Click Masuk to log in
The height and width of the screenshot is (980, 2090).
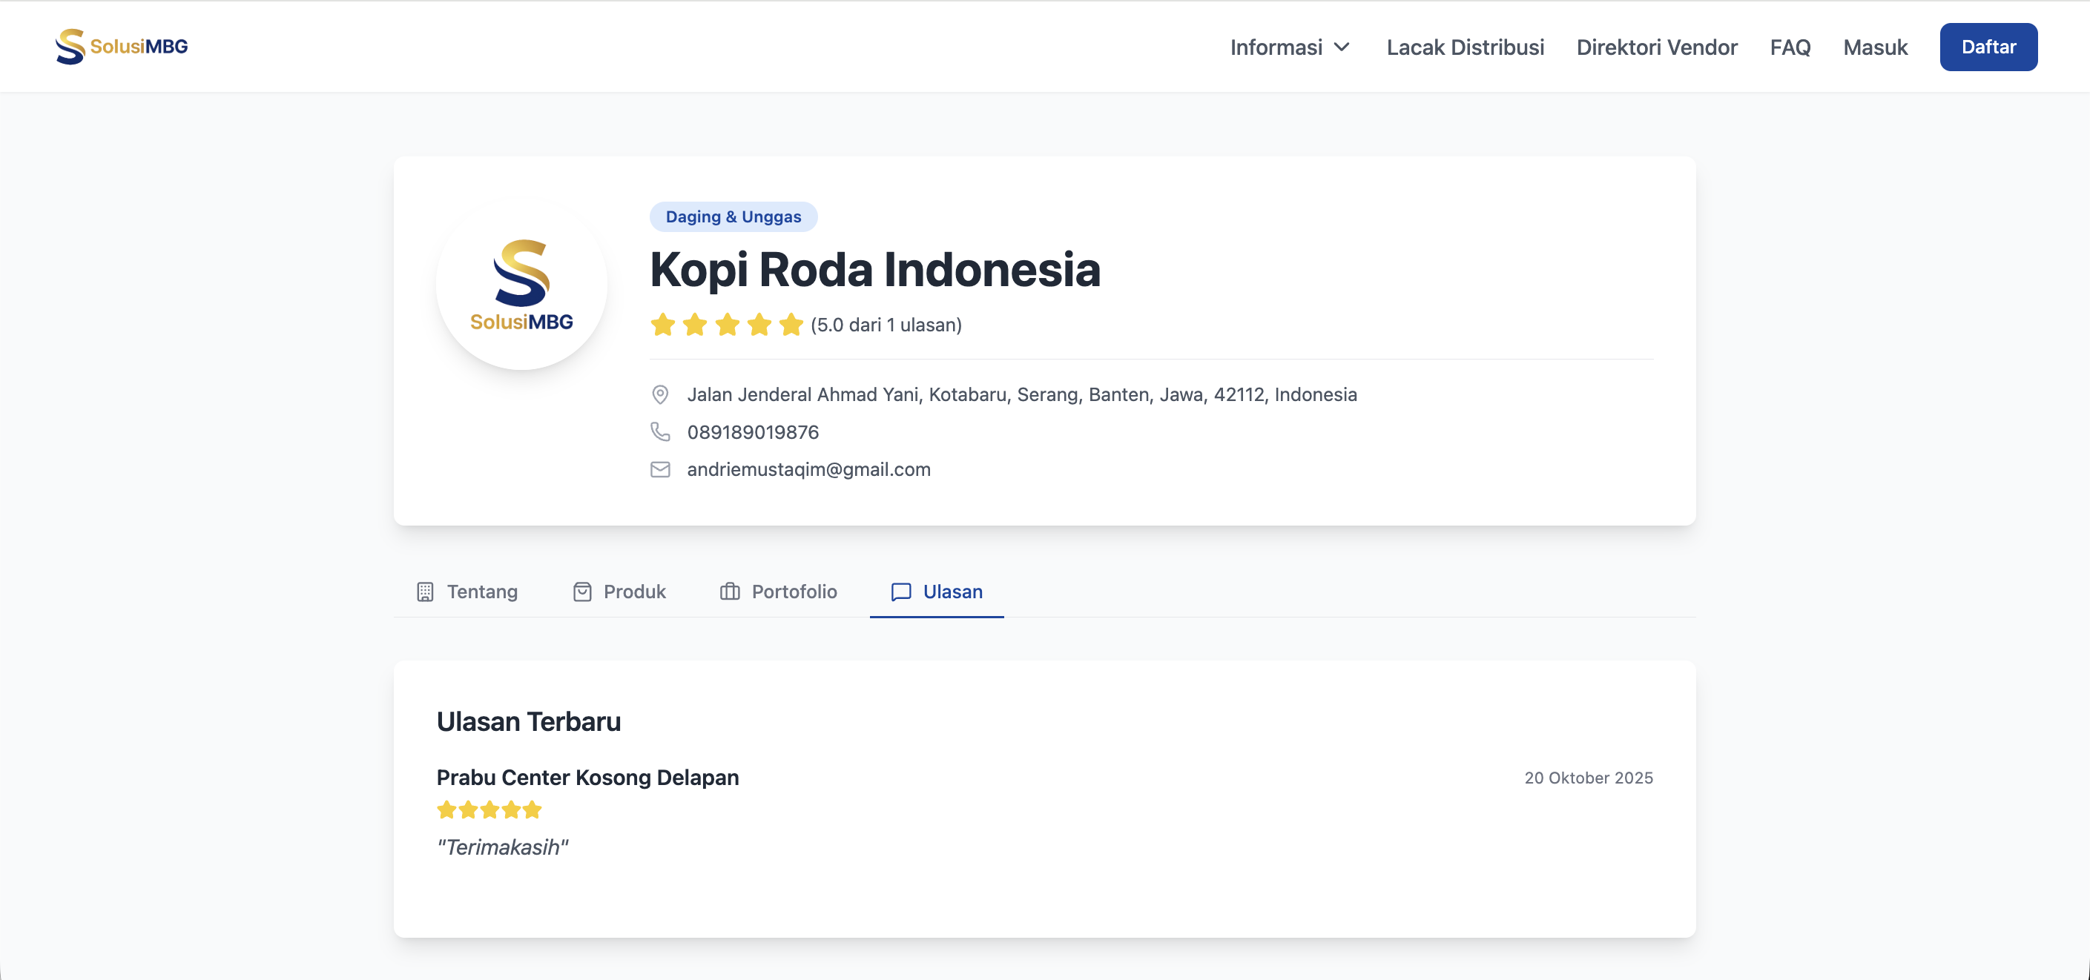[x=1874, y=47]
